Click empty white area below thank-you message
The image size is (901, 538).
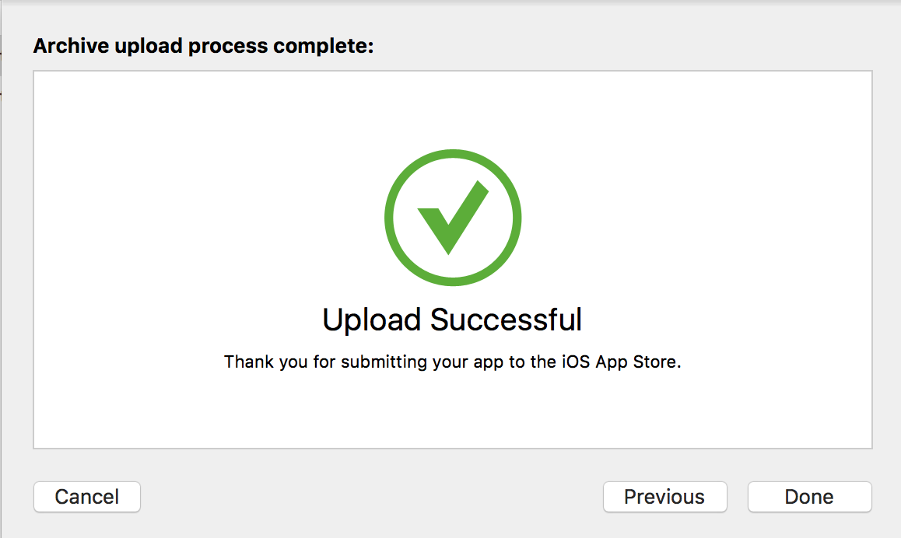point(452,410)
